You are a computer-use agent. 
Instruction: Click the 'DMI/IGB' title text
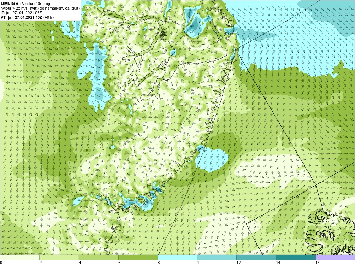click(10, 4)
